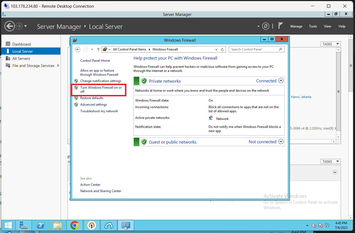Click the Search Control Panel field
This screenshot has width=355, height=233.
tap(256, 49)
